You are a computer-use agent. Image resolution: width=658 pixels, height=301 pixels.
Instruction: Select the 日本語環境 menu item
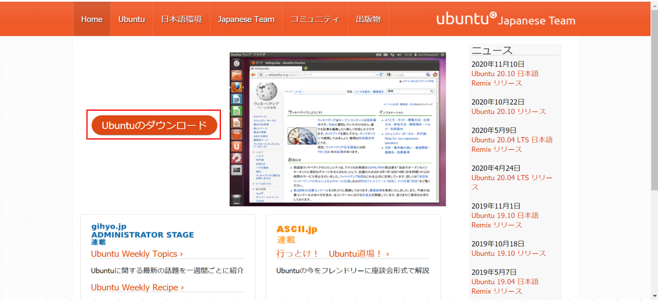[x=181, y=19]
